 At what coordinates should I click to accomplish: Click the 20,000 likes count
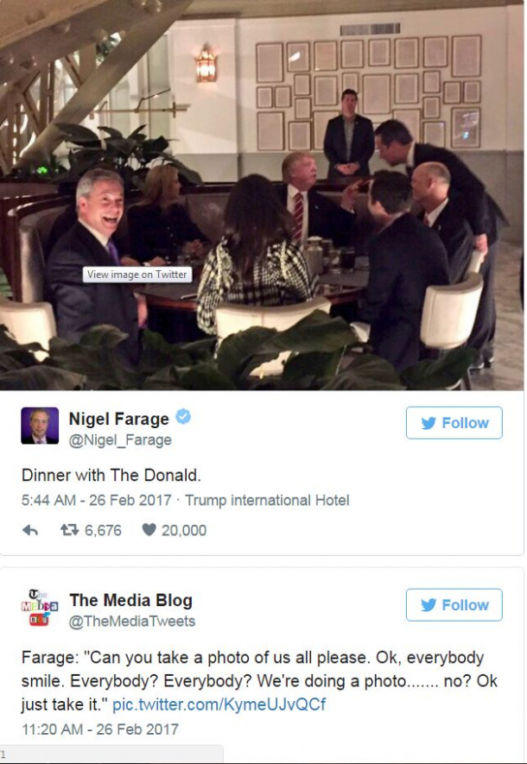[x=184, y=530]
